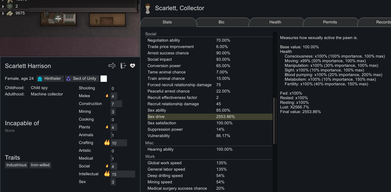Click the white favorite color swatch
This screenshot has height=192, width=391.
point(104,79)
